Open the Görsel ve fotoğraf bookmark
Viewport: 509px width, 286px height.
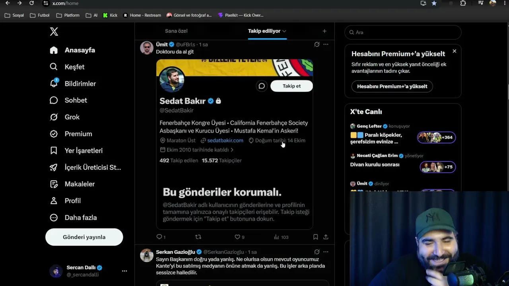point(189,15)
